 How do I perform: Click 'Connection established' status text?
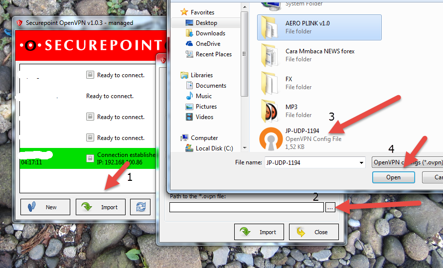point(126,155)
